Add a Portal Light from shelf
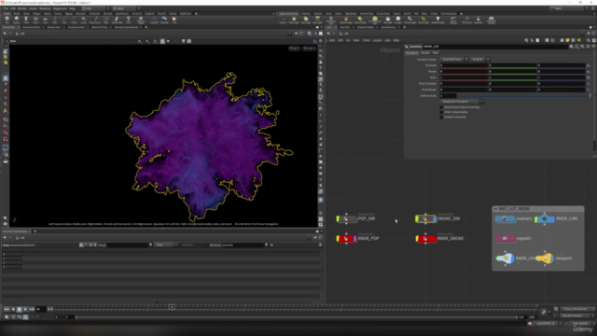 click(x=423, y=20)
